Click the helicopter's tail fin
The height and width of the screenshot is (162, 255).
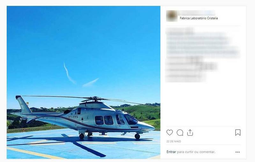23,105
